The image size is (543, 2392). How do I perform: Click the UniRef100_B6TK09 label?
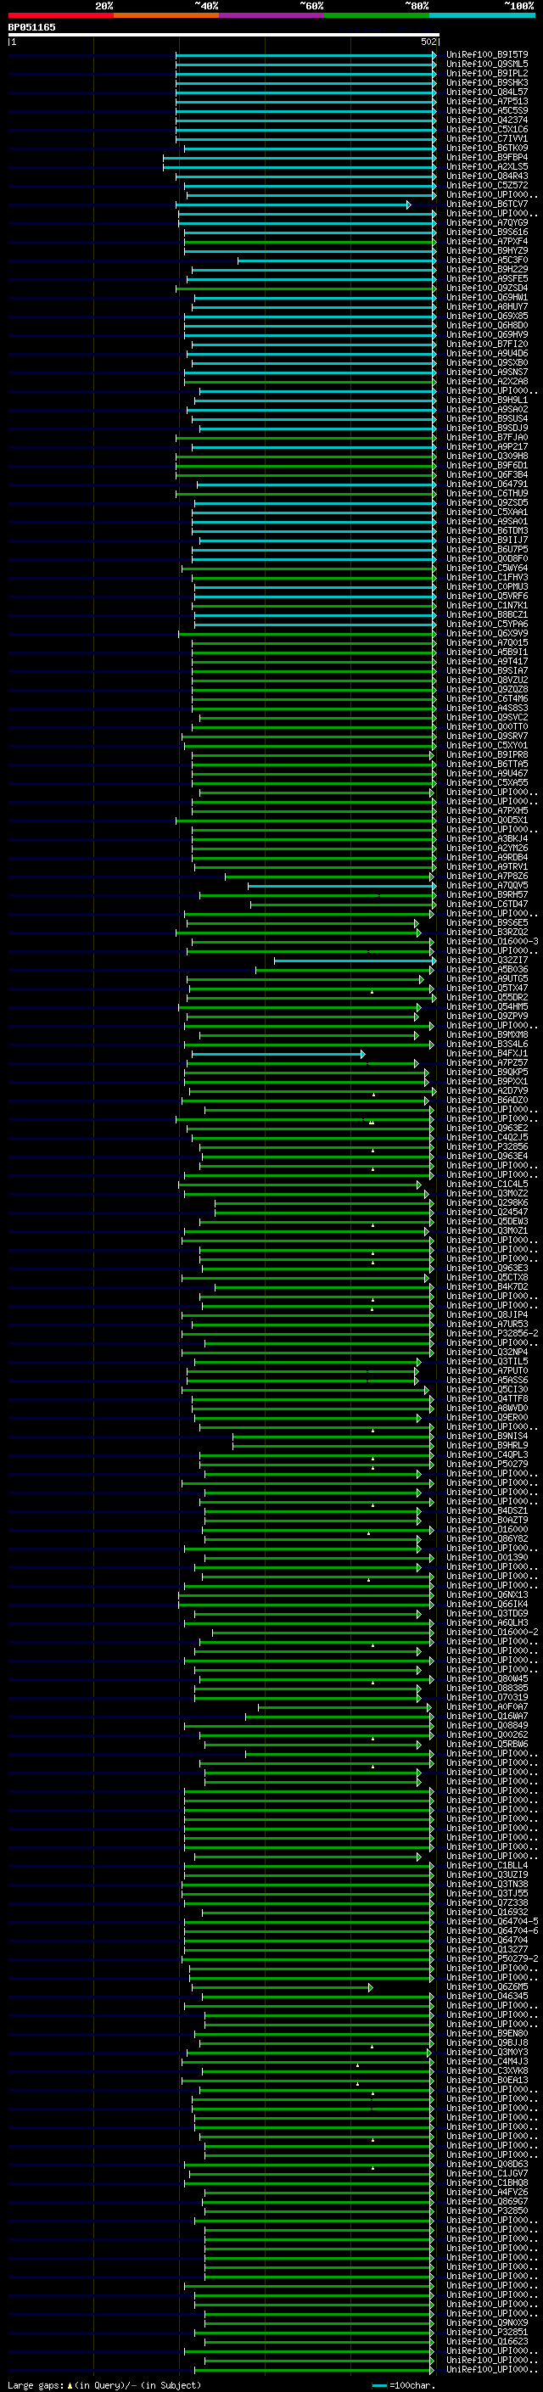point(487,148)
